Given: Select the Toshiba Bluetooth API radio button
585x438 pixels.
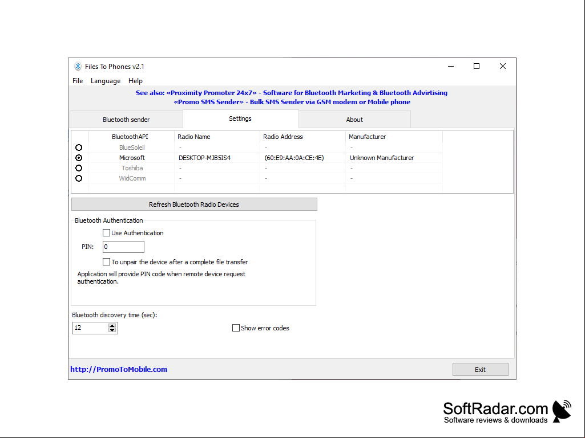Looking at the screenshot, I should pyautogui.click(x=79, y=168).
